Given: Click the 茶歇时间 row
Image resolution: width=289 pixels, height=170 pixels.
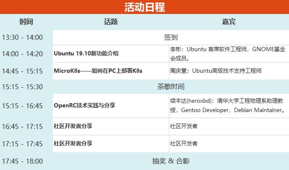Looking at the screenshot, I should (171, 87).
